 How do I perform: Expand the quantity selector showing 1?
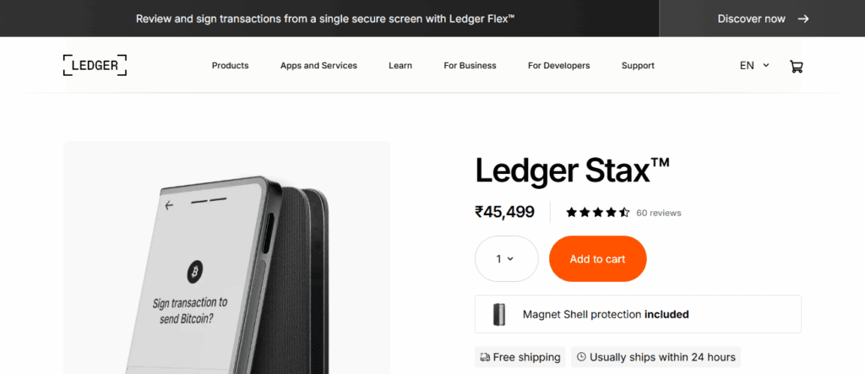click(x=506, y=259)
